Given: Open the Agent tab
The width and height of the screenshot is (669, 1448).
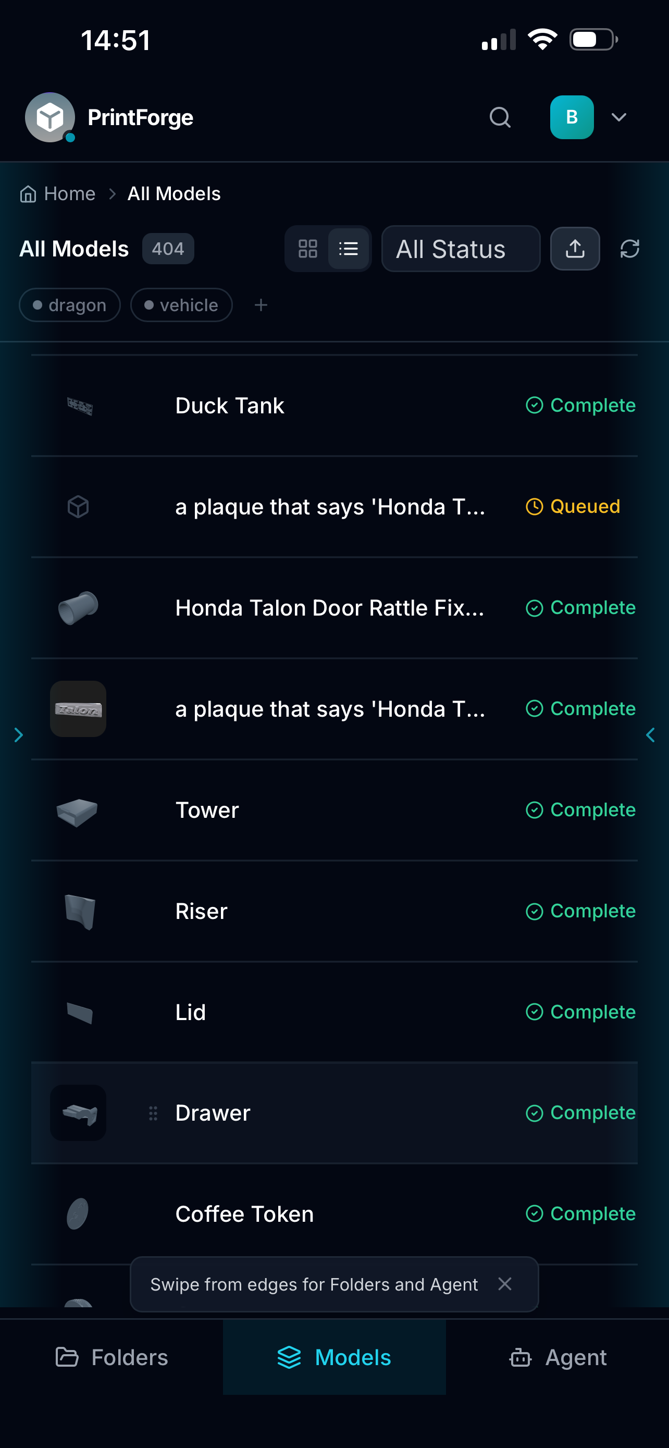Looking at the screenshot, I should click(558, 1357).
